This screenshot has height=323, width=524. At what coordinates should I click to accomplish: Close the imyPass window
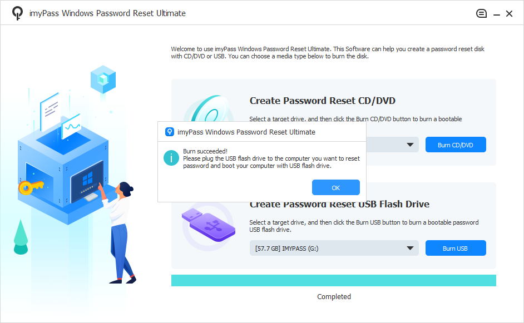pos(509,14)
